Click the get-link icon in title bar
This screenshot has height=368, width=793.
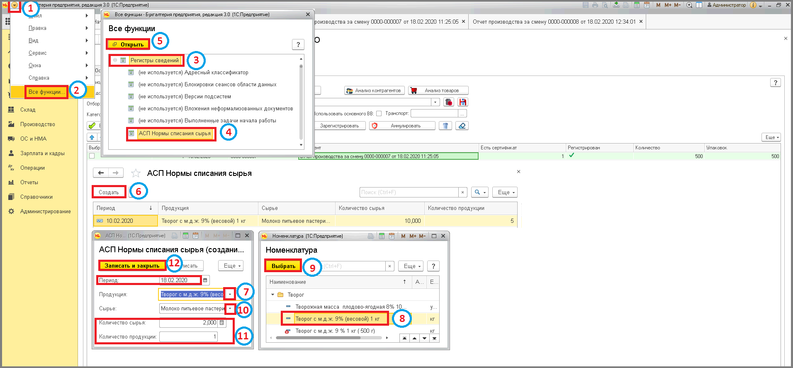pos(616,5)
